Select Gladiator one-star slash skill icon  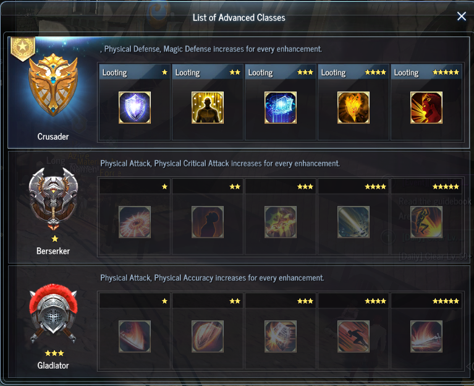[135, 337]
